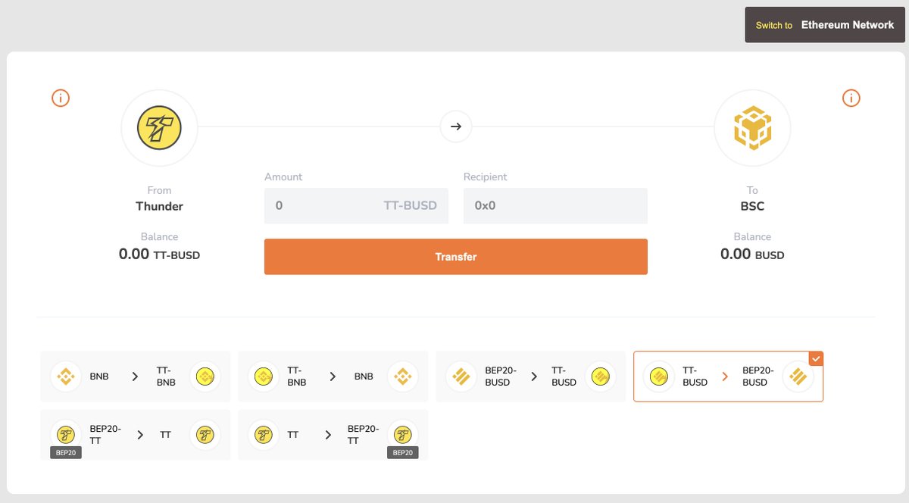909x503 pixels.
Task: Click the Recipient label
Action: pyautogui.click(x=486, y=177)
